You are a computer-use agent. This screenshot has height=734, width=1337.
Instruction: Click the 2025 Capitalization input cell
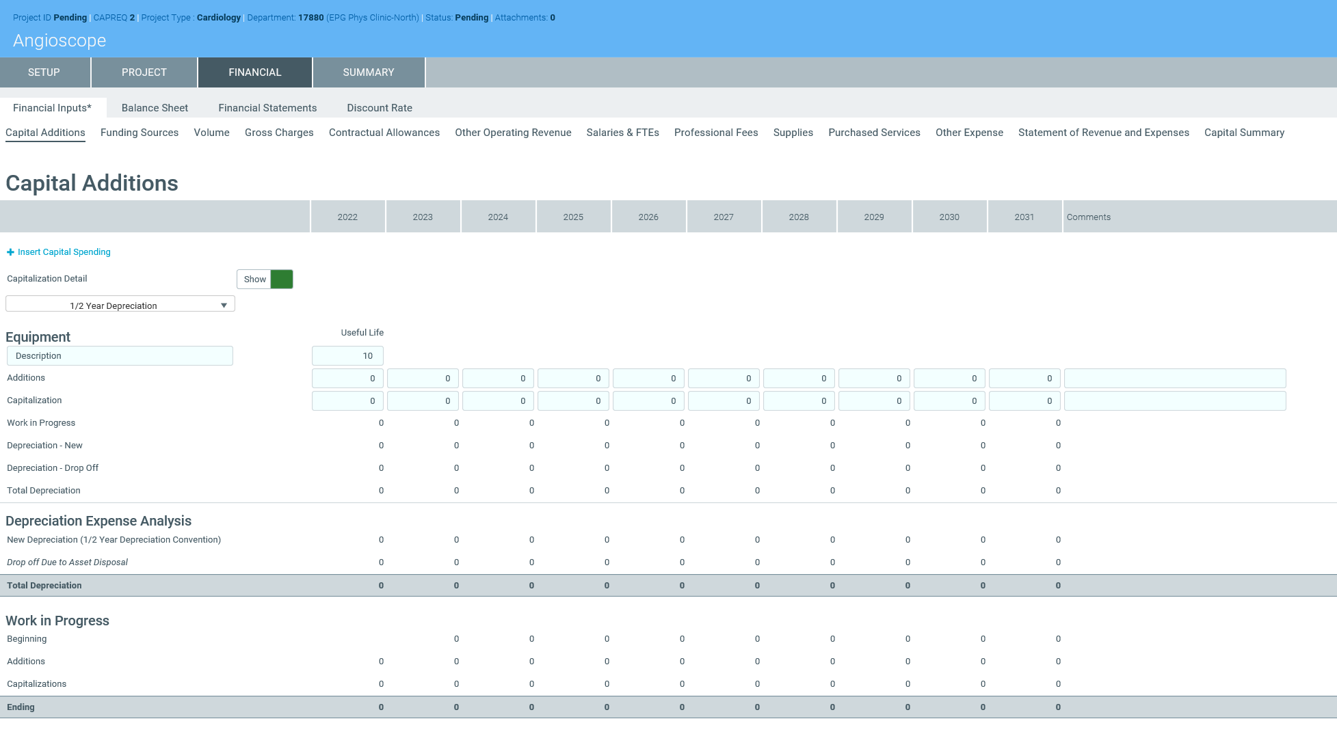pos(573,400)
